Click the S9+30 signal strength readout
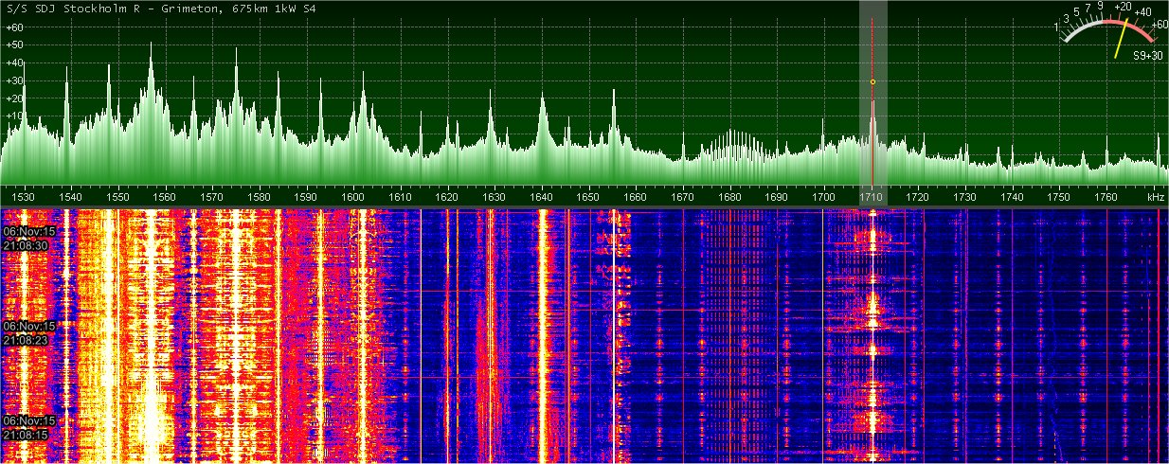 pos(1148,56)
